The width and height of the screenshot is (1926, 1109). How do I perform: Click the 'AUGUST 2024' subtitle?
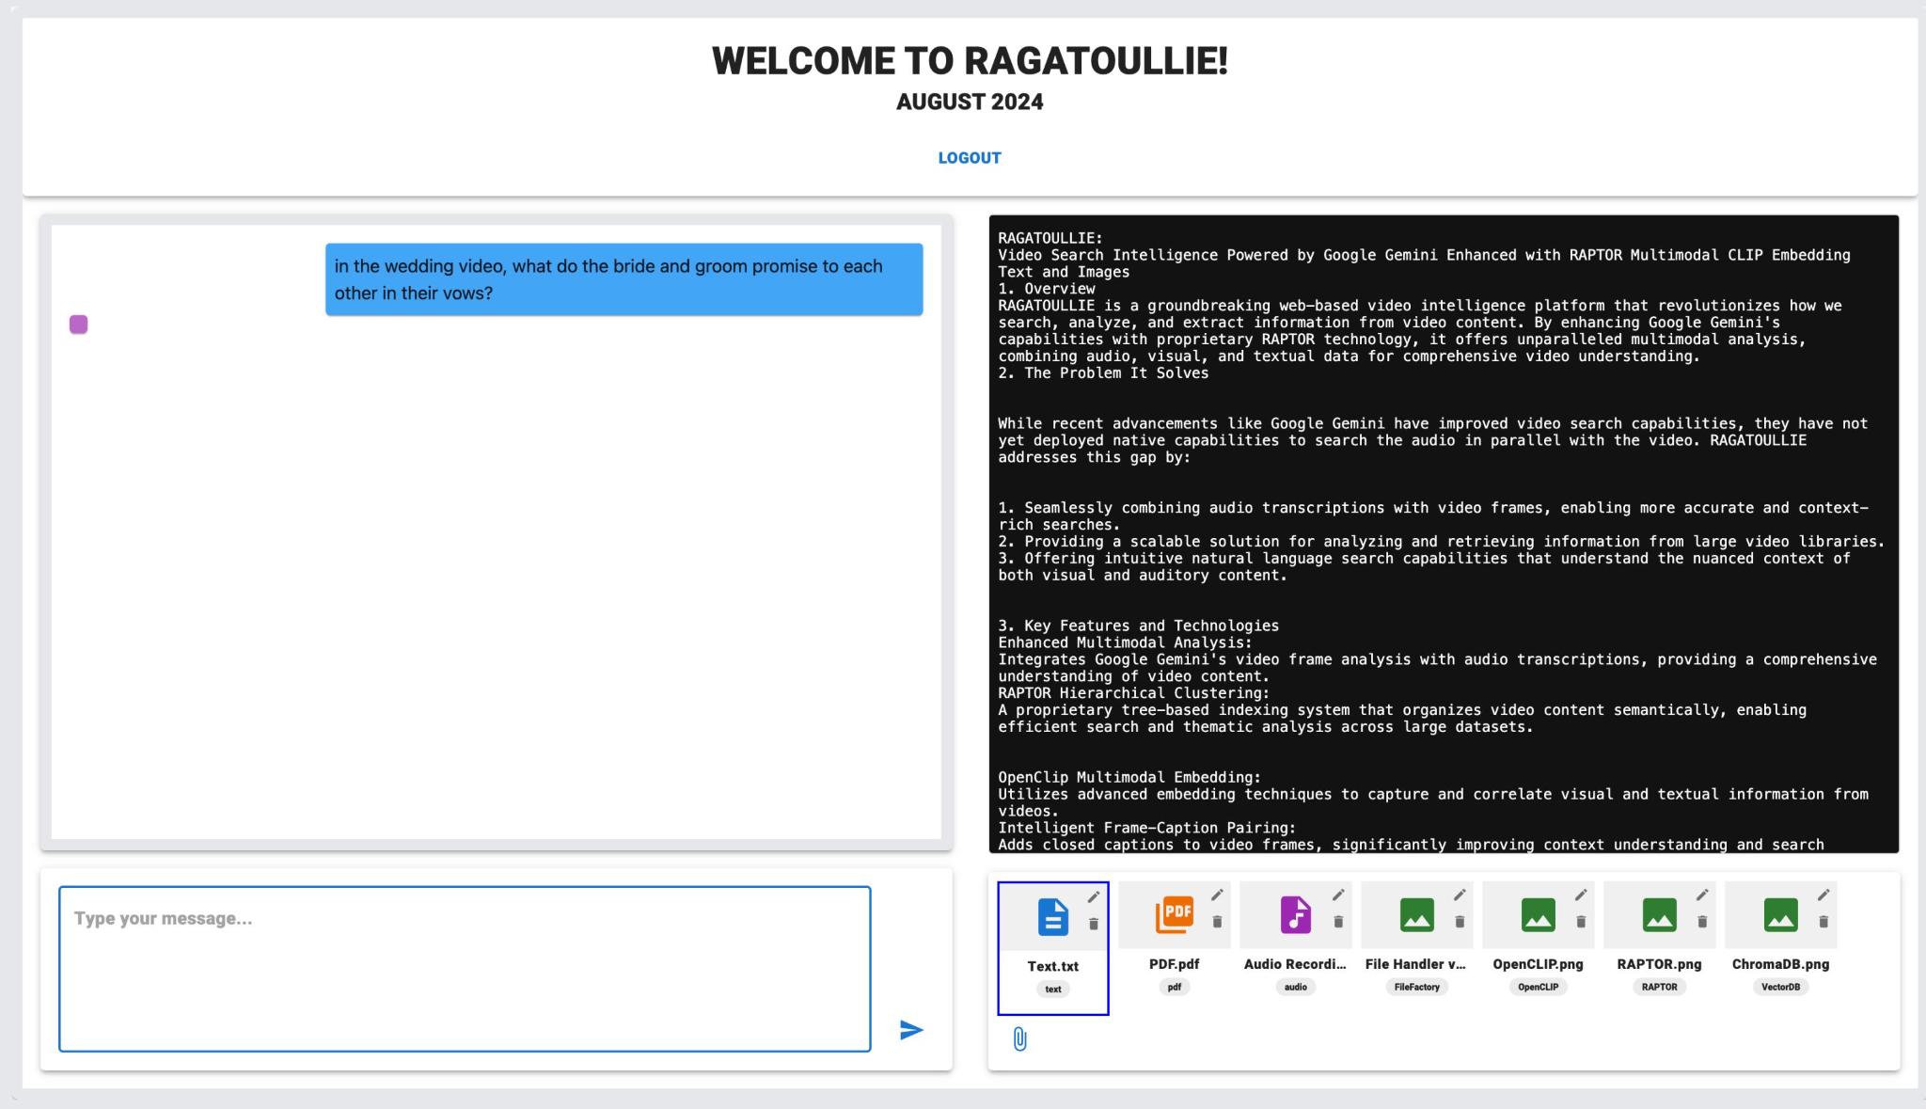point(970,102)
